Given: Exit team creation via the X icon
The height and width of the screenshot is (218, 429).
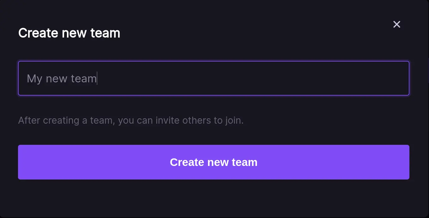Looking at the screenshot, I should click(x=396, y=24).
